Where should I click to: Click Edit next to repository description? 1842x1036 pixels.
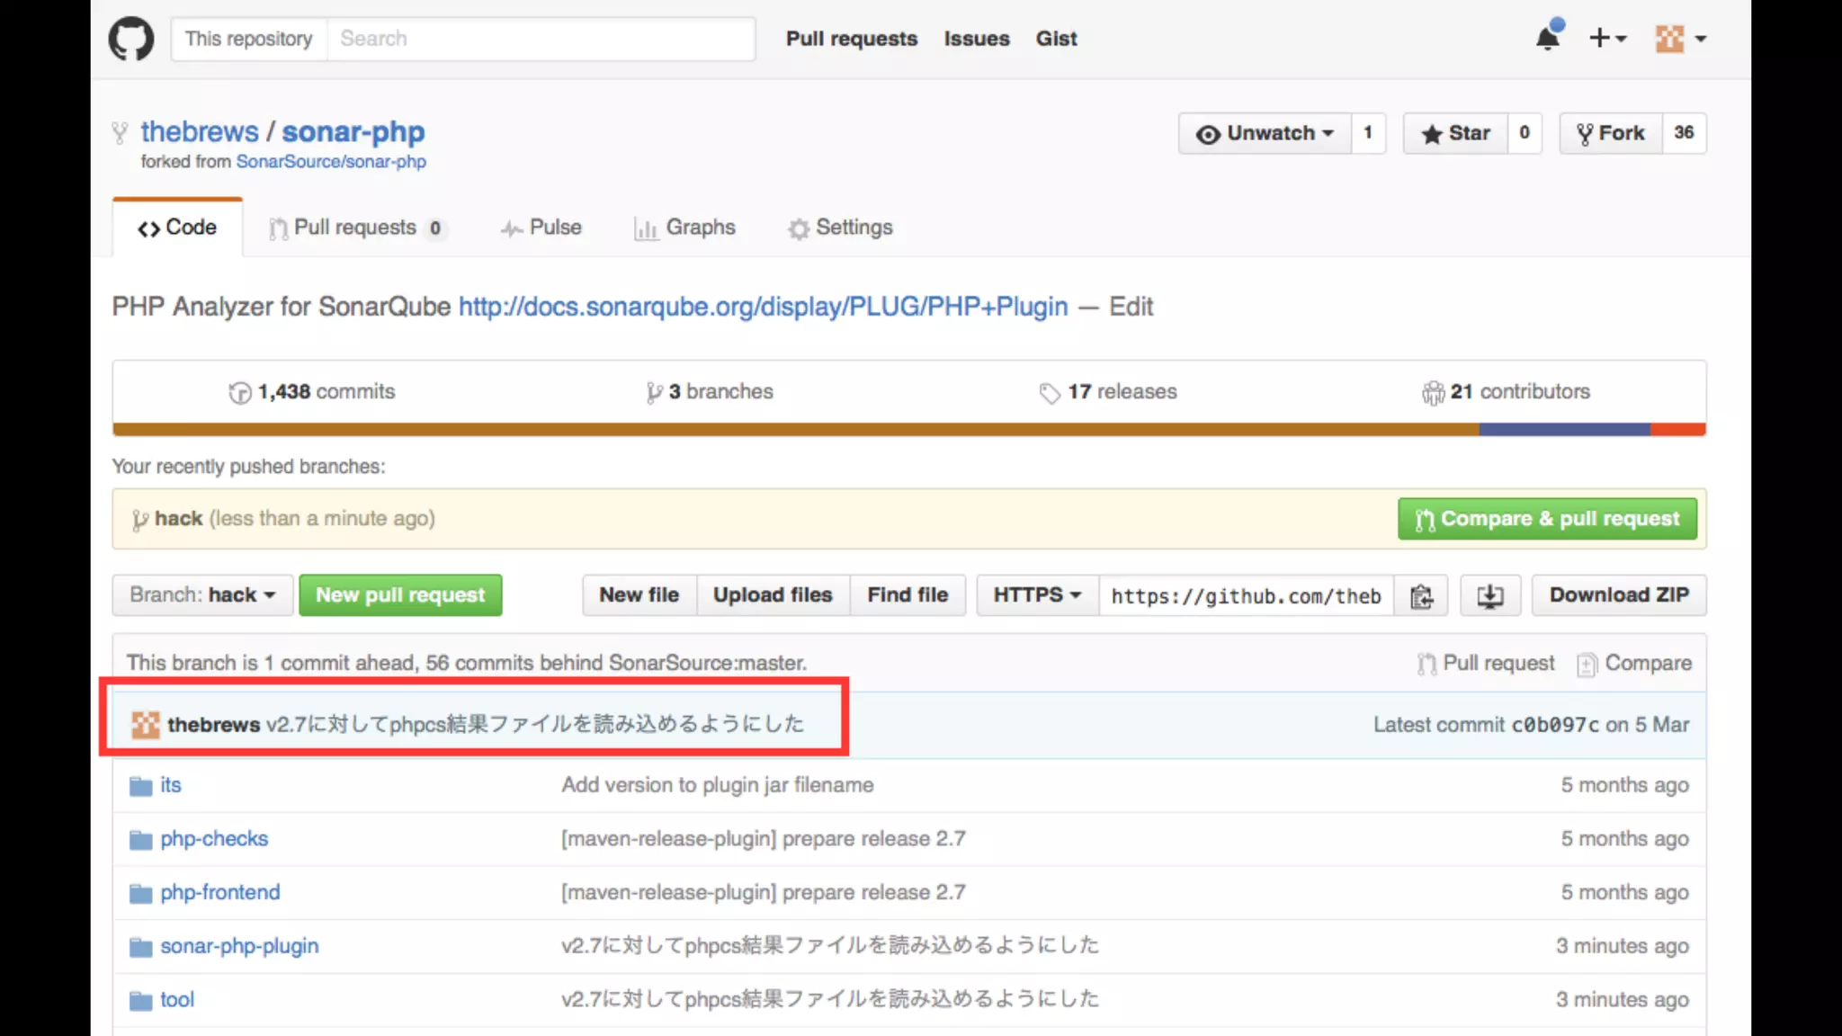(x=1131, y=307)
